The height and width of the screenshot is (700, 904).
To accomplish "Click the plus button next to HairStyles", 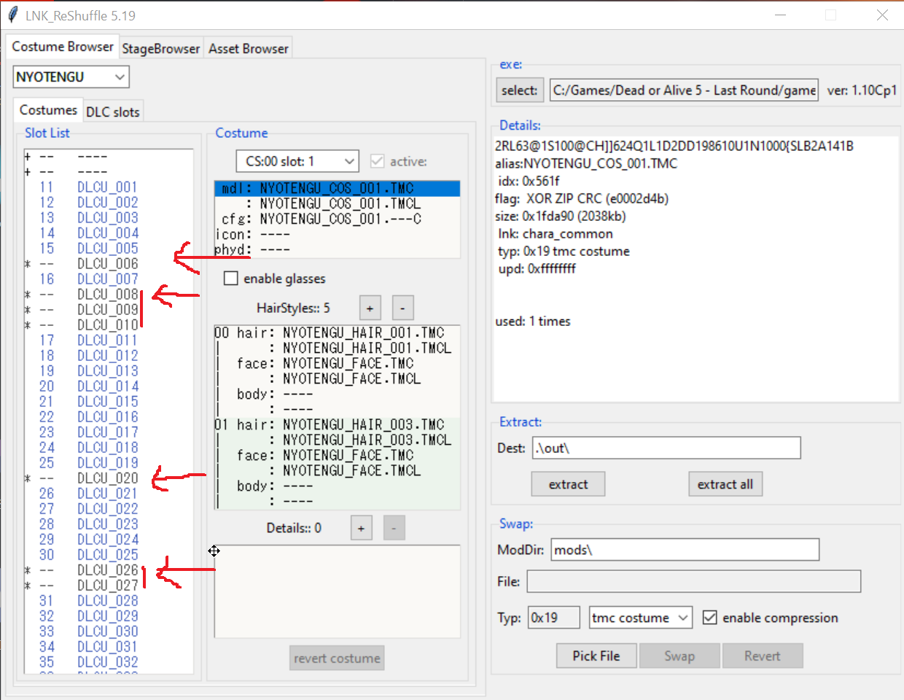I will pos(370,308).
